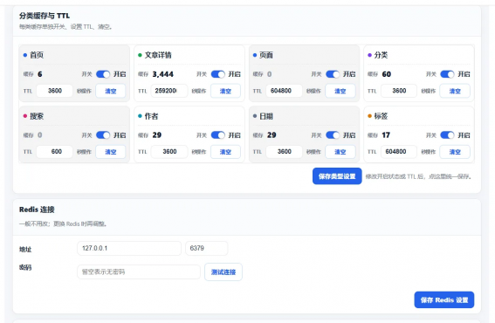Viewport: 495px width, 323px height.
Task: Clear the 搜索 cache with 清空
Action: pyautogui.click(x=111, y=152)
